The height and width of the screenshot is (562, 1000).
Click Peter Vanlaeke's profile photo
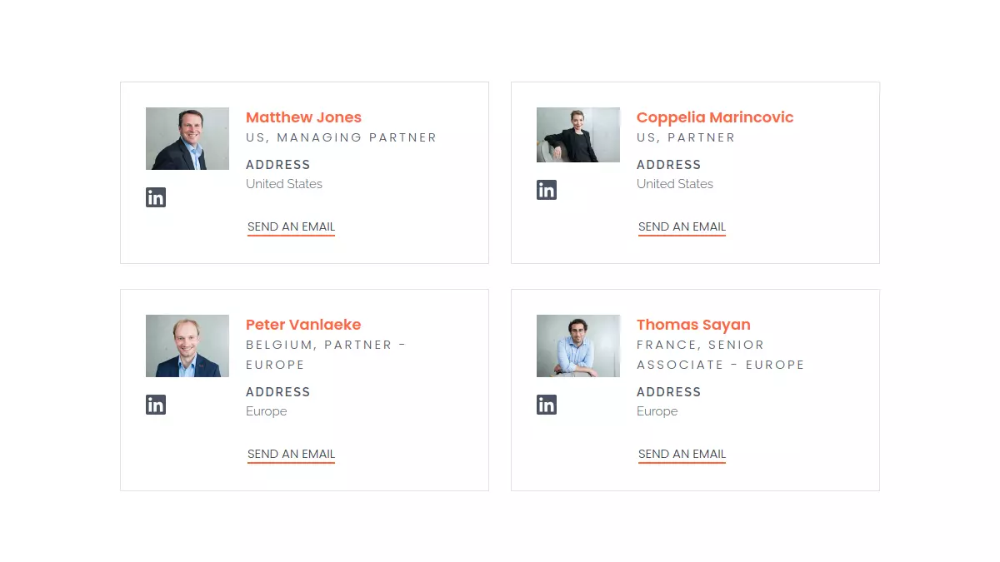click(x=187, y=346)
